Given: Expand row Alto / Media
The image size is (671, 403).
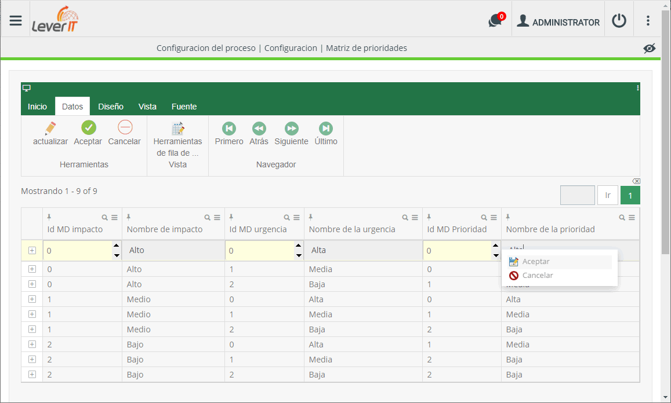Looking at the screenshot, I should click(32, 269).
